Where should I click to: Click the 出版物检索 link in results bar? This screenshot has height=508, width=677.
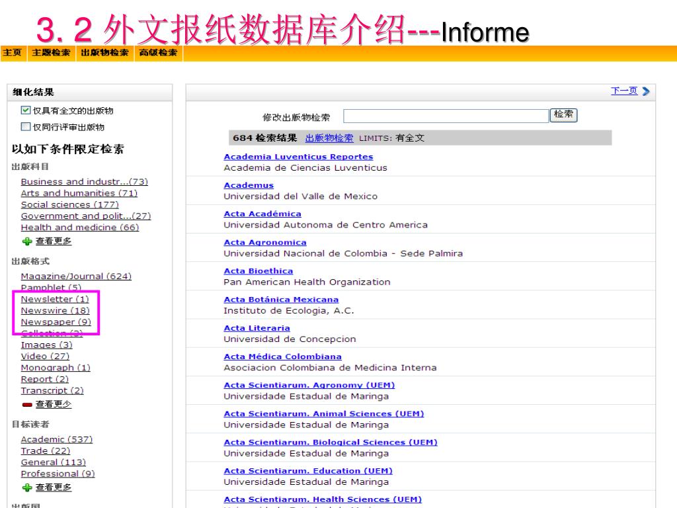click(x=329, y=138)
